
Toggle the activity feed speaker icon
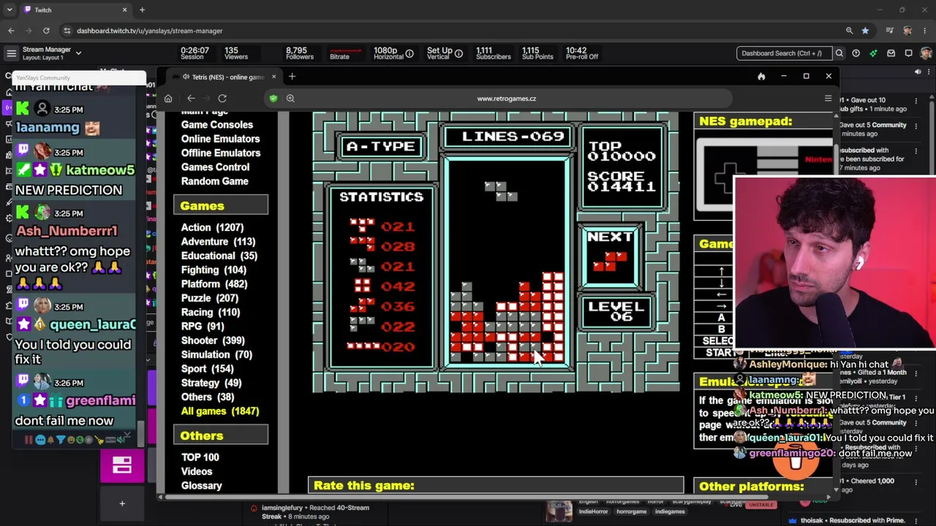pos(918,72)
